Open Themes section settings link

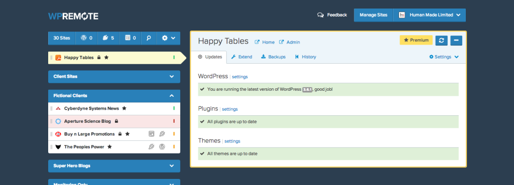(x=232, y=141)
